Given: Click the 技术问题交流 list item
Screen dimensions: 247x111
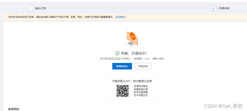Looking at the screenshot, I should click(x=141, y=95).
